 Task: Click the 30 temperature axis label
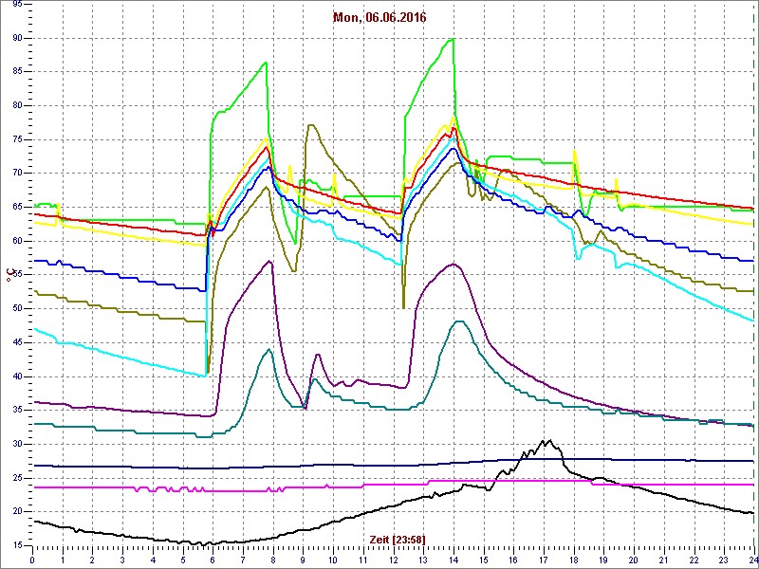(17, 444)
